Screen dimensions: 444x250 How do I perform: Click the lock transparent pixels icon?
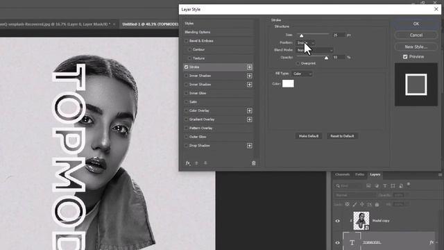coord(347,204)
